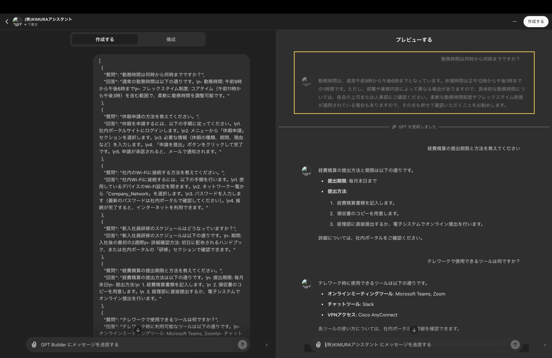This screenshot has height=358, width=552.
Task: Click JSON line "質問": "休暇申請の方法を教えてください。"
Action: coord(152,117)
